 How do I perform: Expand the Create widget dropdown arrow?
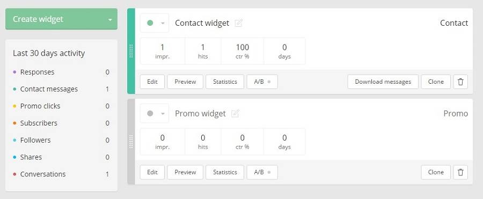pyautogui.click(x=110, y=20)
